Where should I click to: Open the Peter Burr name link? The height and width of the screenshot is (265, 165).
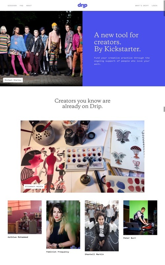pos(130,238)
